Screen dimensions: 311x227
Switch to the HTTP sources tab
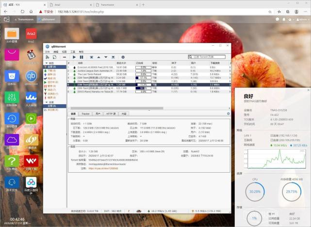111,114
